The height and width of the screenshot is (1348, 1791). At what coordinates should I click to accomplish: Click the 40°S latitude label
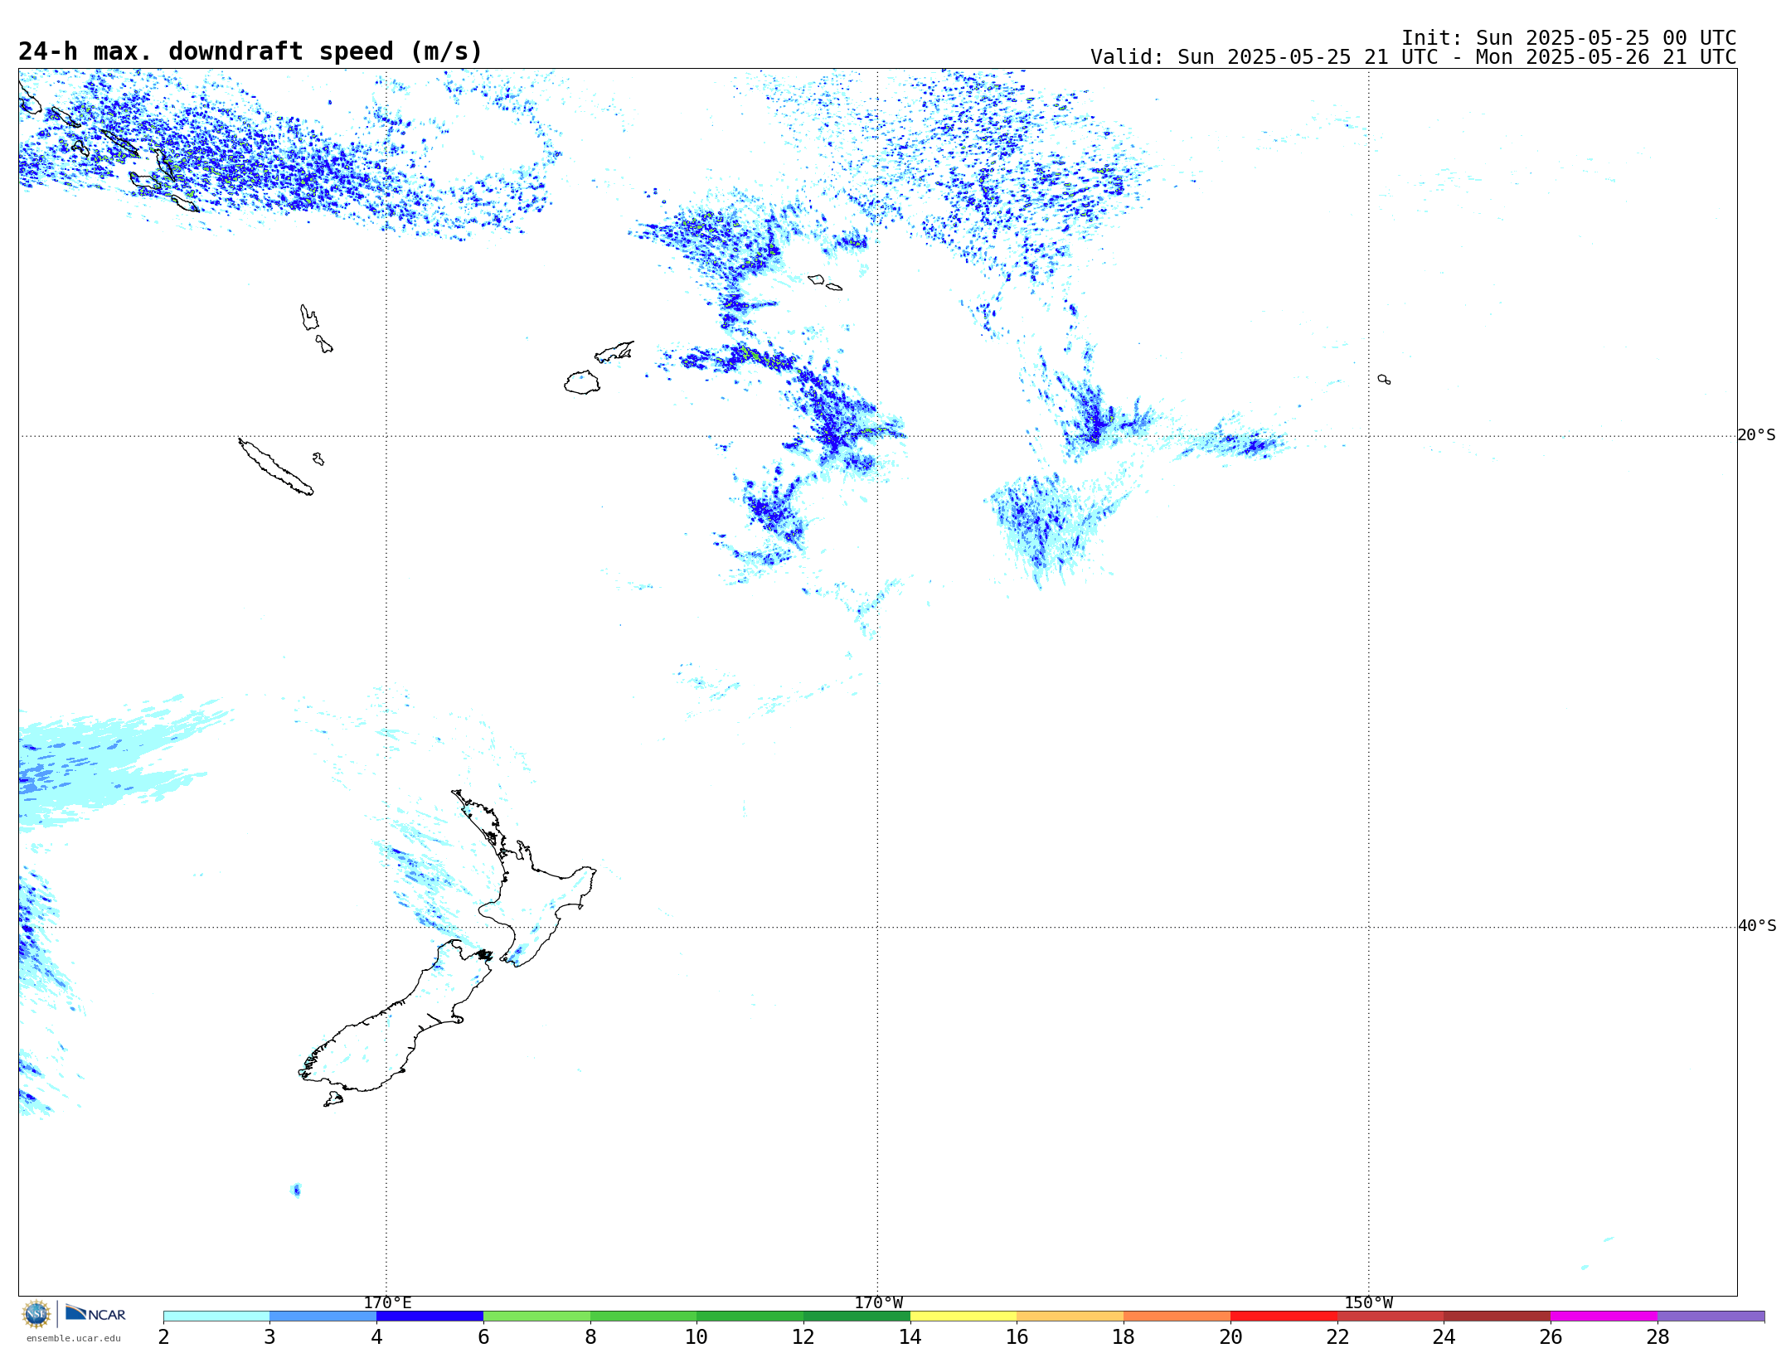coord(1757,926)
